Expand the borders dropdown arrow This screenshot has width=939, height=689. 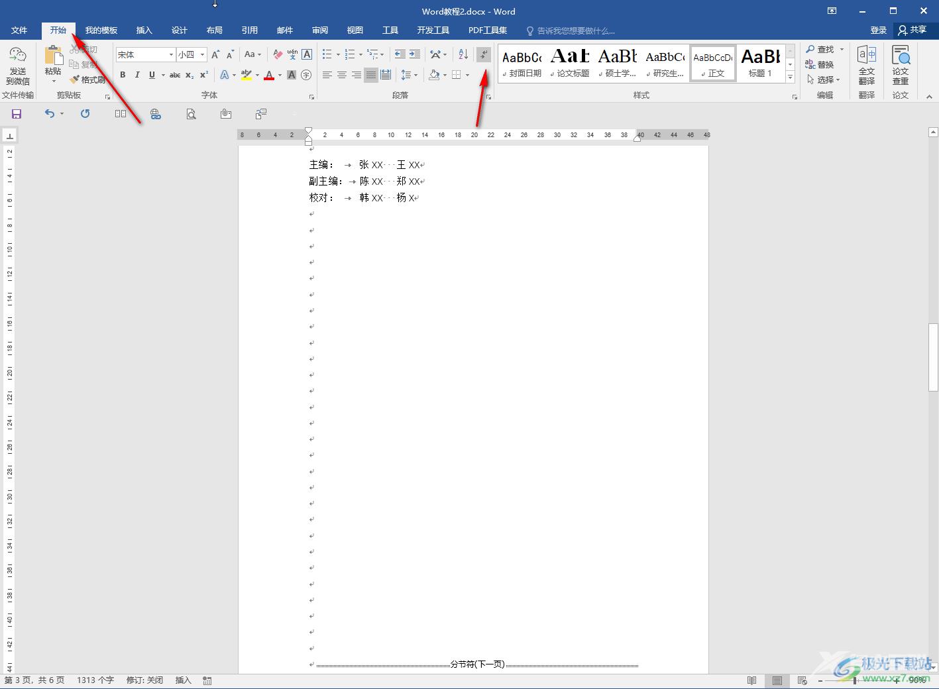click(x=467, y=75)
